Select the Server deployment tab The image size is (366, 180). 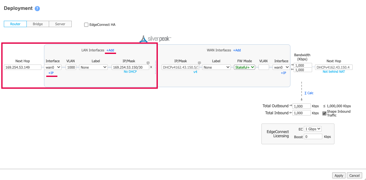(x=60, y=24)
